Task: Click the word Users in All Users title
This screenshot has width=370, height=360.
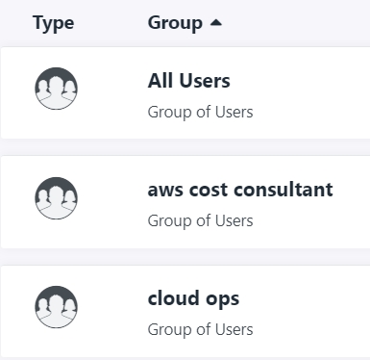Action: tap(205, 80)
